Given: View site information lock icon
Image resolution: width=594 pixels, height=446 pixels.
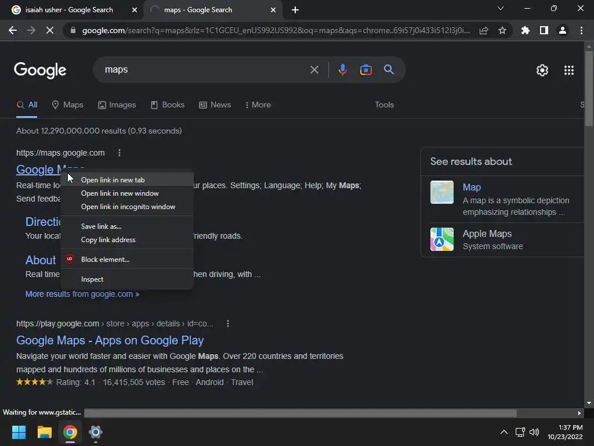Looking at the screenshot, I should [73, 30].
